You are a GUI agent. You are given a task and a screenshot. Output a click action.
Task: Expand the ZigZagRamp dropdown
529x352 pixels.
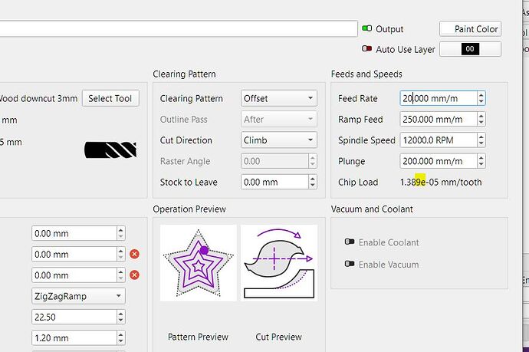78,295
